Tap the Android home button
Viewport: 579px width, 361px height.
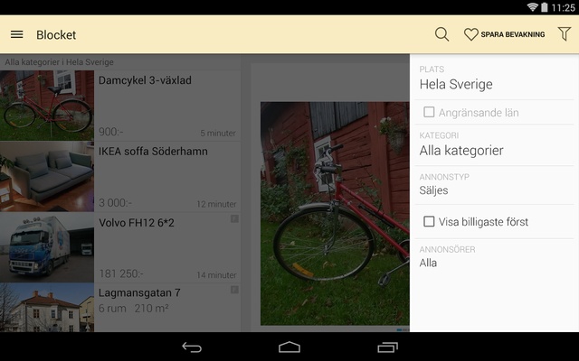pyautogui.click(x=289, y=347)
